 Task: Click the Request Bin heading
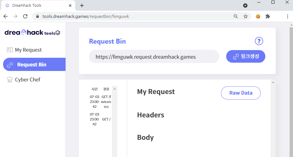107,41
